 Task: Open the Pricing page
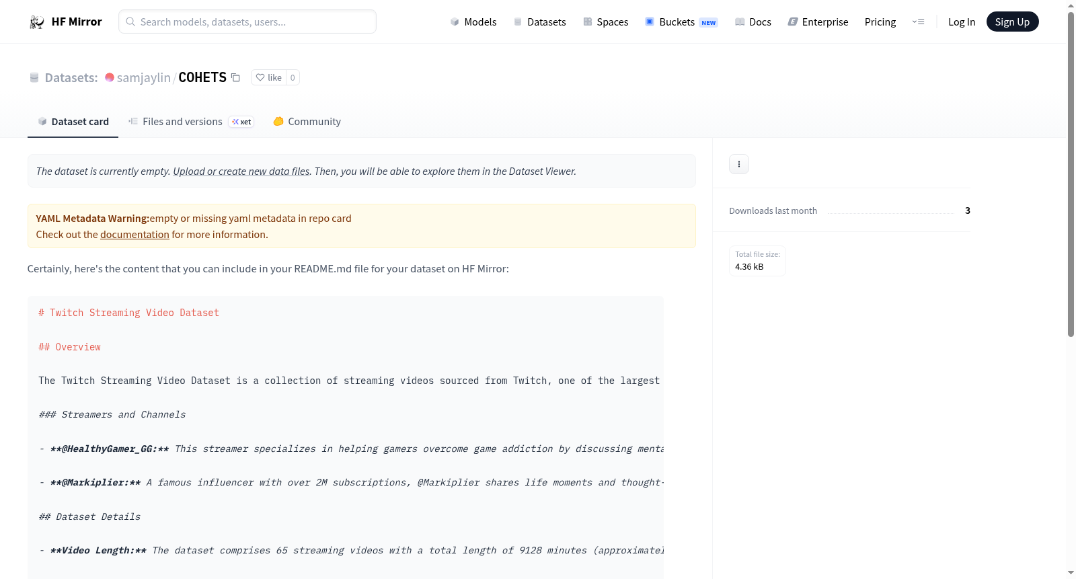880,22
